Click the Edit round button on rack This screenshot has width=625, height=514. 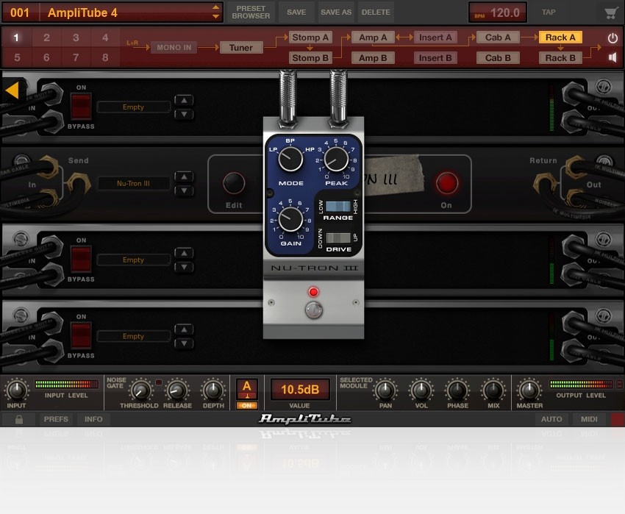[234, 183]
